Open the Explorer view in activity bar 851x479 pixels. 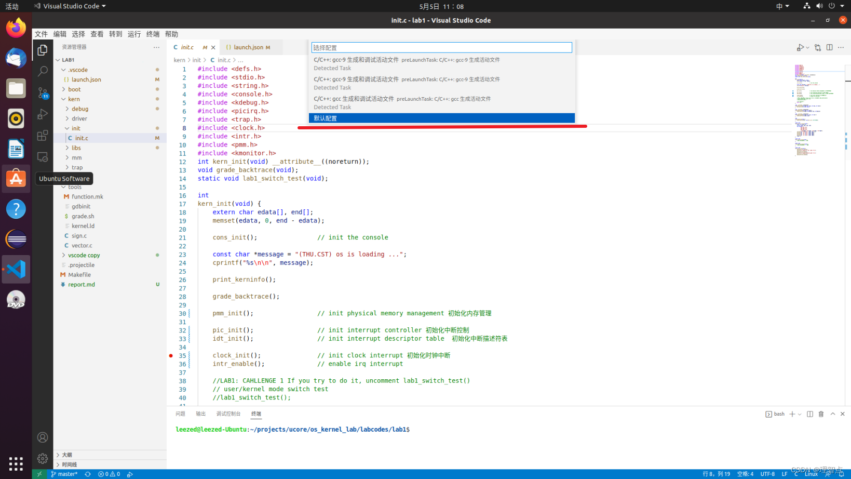(x=43, y=50)
